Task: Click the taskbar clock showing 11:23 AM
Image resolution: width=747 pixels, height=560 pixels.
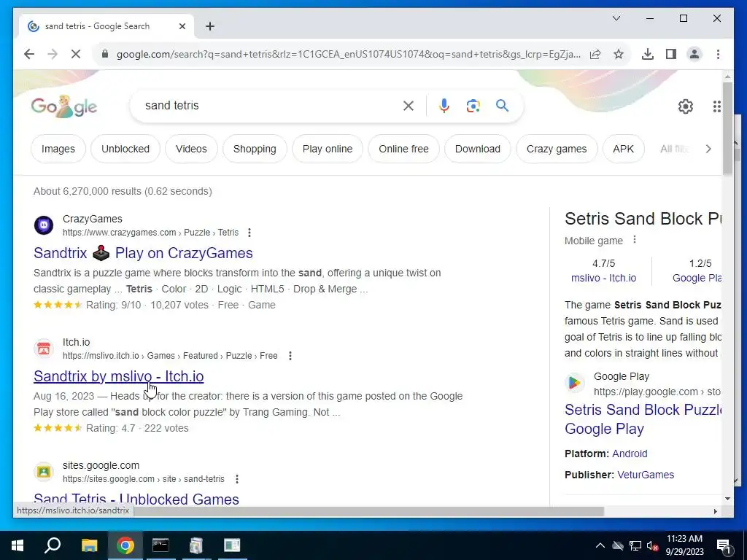Action: [684, 545]
